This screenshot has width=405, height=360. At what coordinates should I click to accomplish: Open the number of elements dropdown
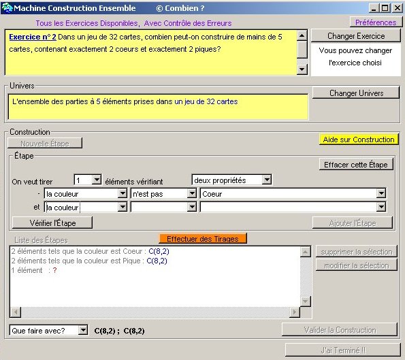(97, 180)
